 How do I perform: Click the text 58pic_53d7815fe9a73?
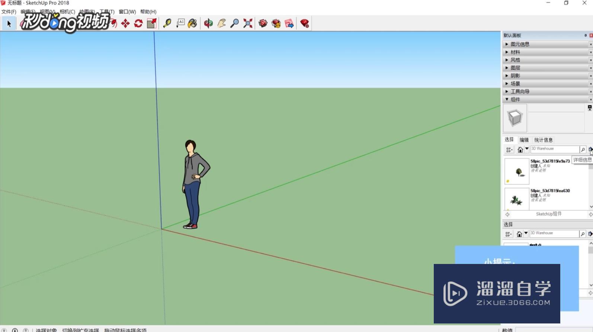tap(550, 161)
